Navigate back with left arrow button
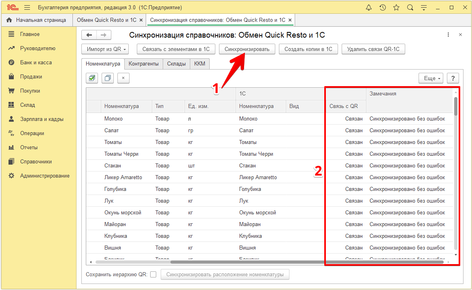472x290 pixels. click(89, 35)
